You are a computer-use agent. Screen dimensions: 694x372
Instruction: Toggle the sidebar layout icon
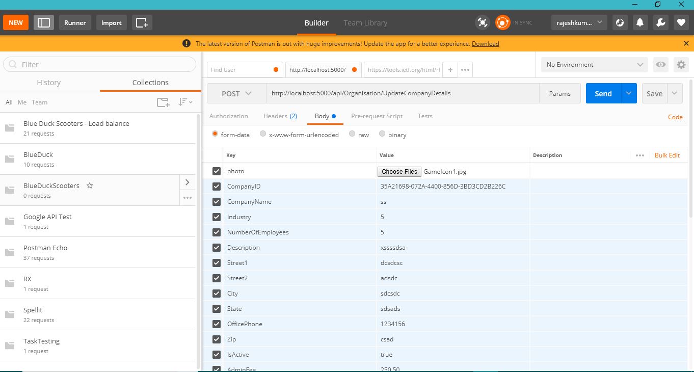click(44, 22)
